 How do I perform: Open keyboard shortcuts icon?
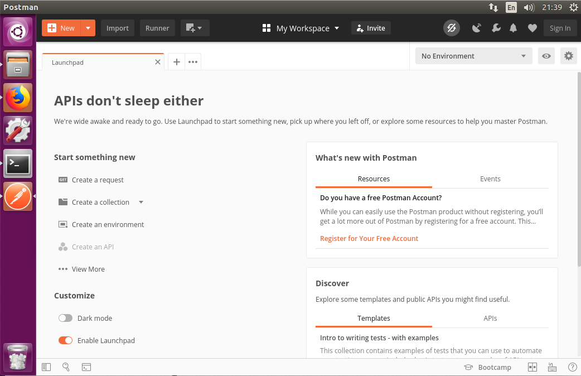click(x=552, y=367)
